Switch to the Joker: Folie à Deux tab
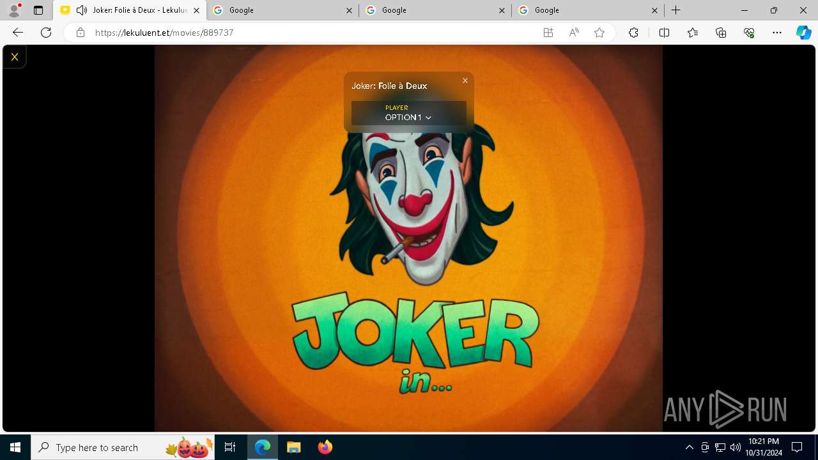Viewport: 818px width, 460px height. pyautogui.click(x=130, y=10)
